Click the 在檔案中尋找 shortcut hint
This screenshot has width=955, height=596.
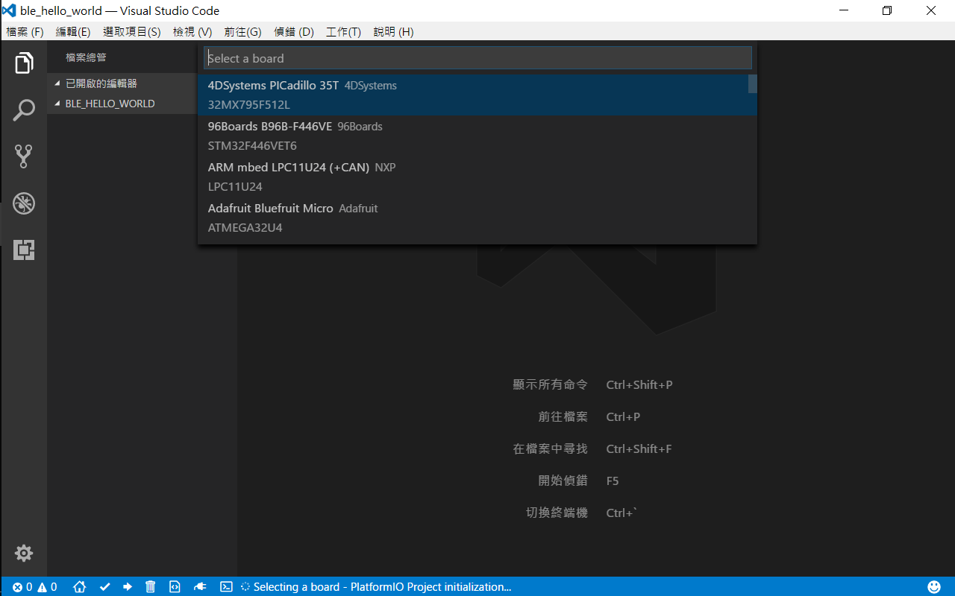[551, 448]
